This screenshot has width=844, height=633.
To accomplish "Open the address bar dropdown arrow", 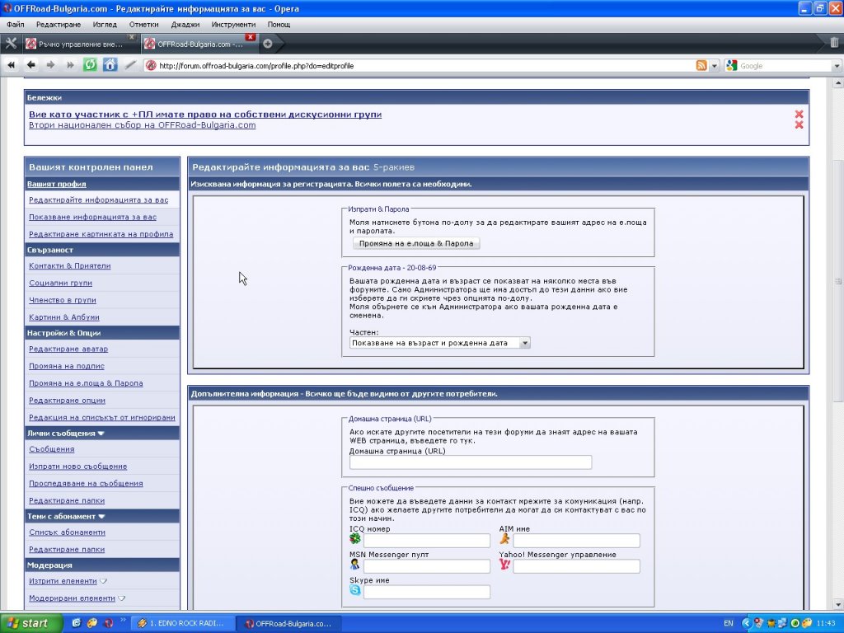I will coord(715,66).
